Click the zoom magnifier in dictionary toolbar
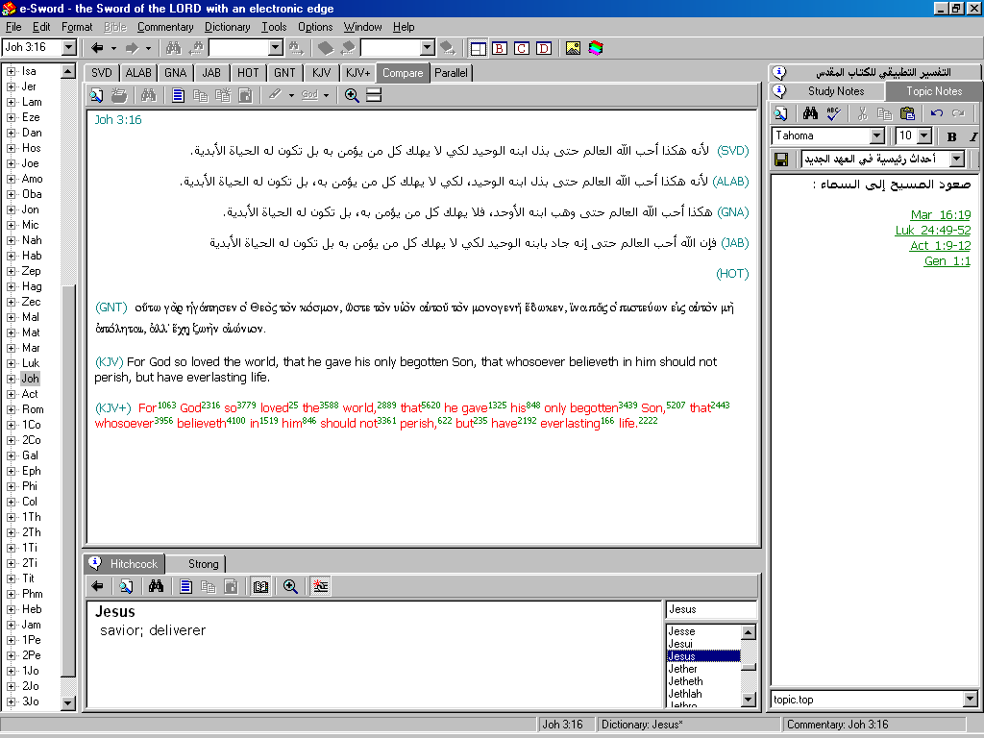Screen dimensions: 984x738 point(290,587)
